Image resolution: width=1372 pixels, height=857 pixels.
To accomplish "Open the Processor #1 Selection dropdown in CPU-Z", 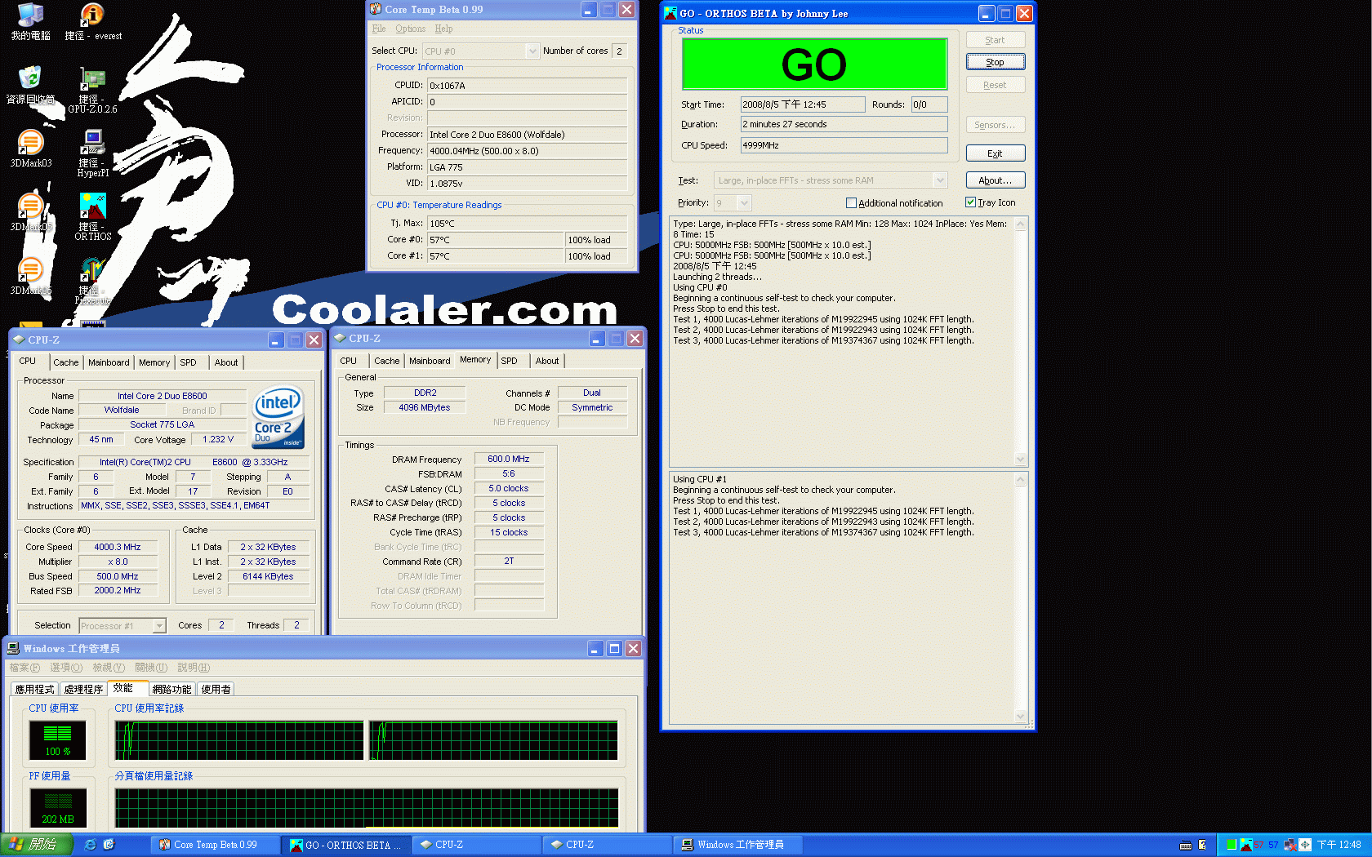I will click(122, 626).
